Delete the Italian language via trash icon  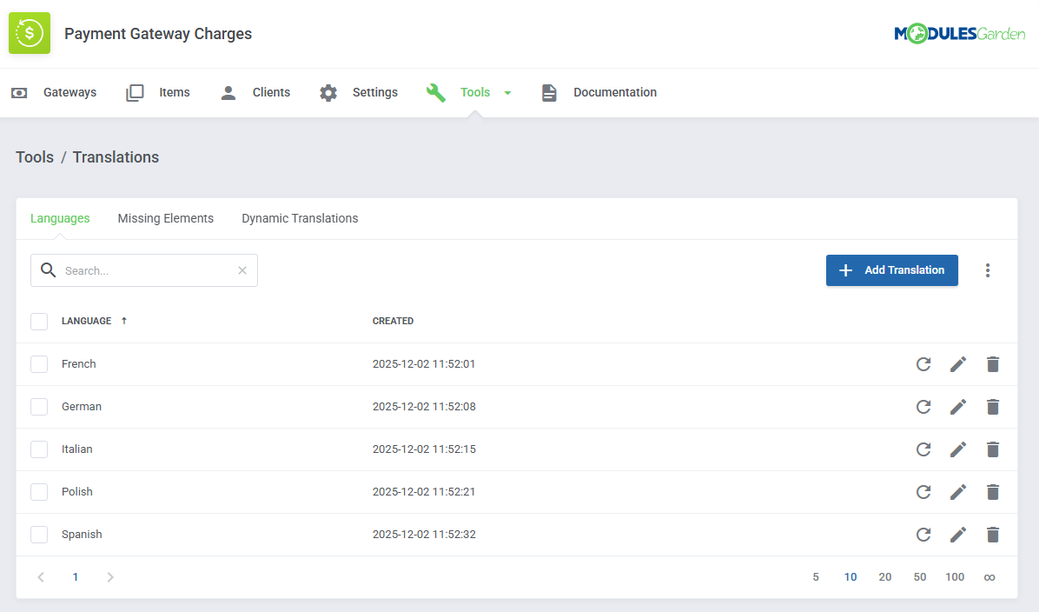tap(993, 449)
